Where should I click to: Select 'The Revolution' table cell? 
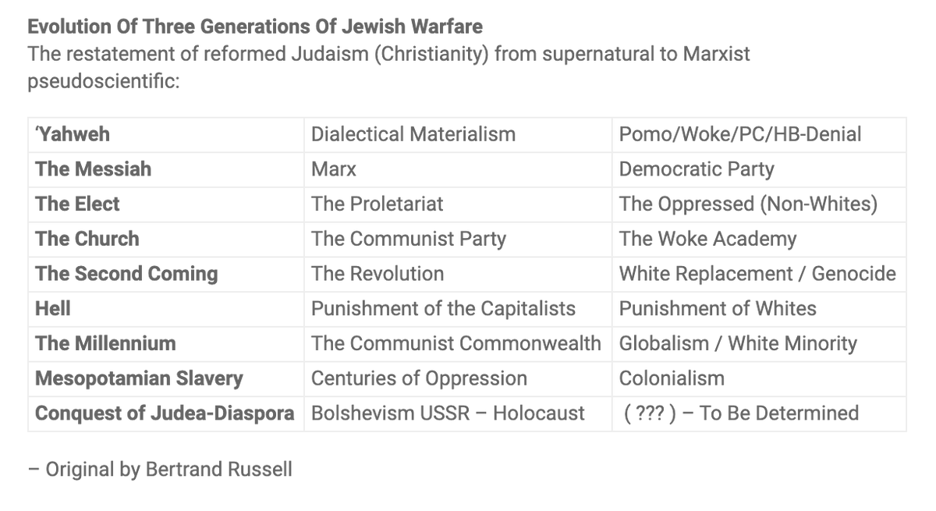(377, 274)
